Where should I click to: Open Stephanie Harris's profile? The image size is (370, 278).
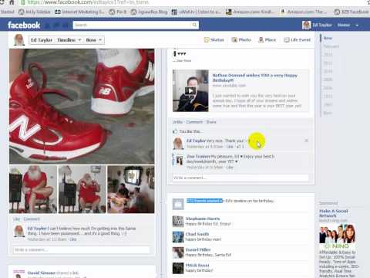[x=203, y=219]
